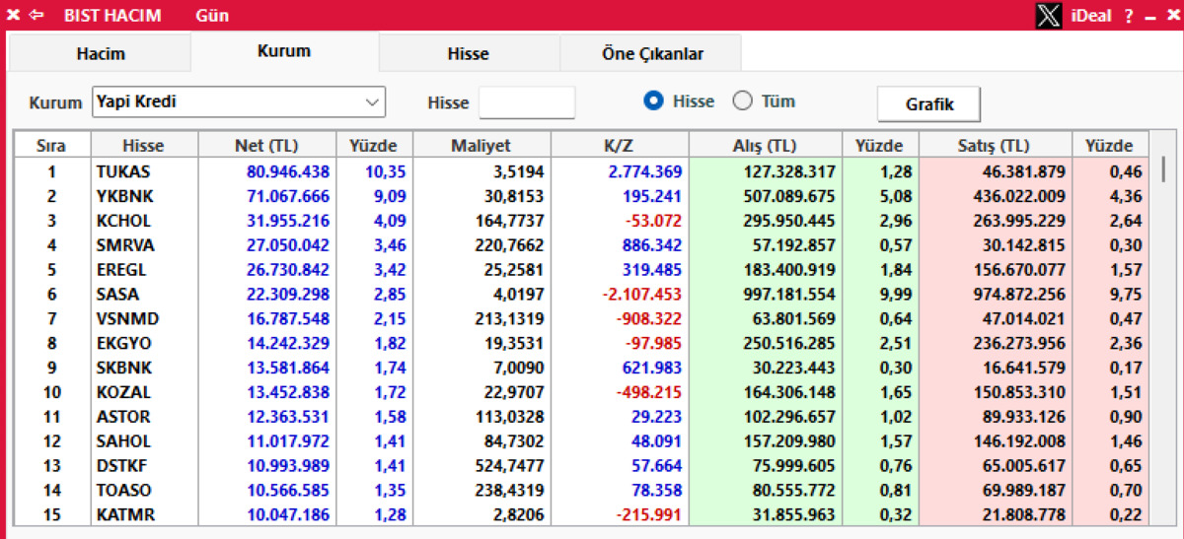Click the Hisse input field
The image size is (1184, 539).
click(x=527, y=102)
